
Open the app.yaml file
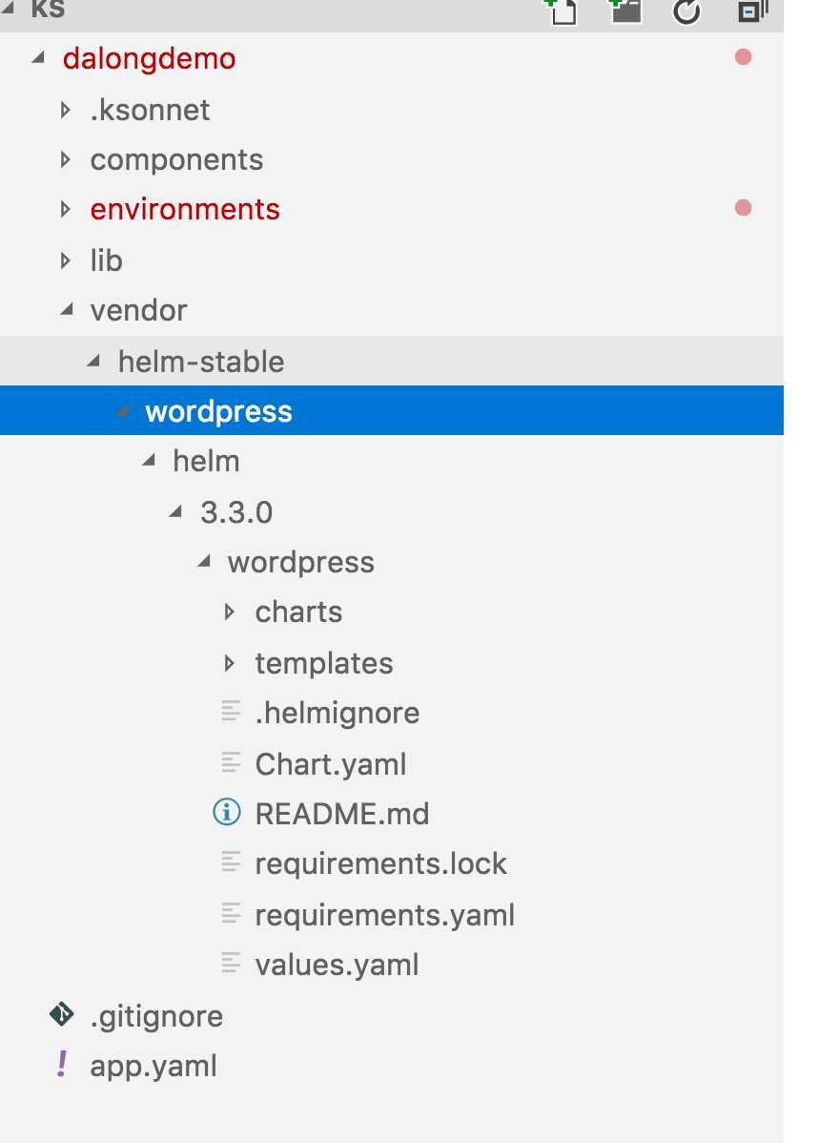(153, 1067)
